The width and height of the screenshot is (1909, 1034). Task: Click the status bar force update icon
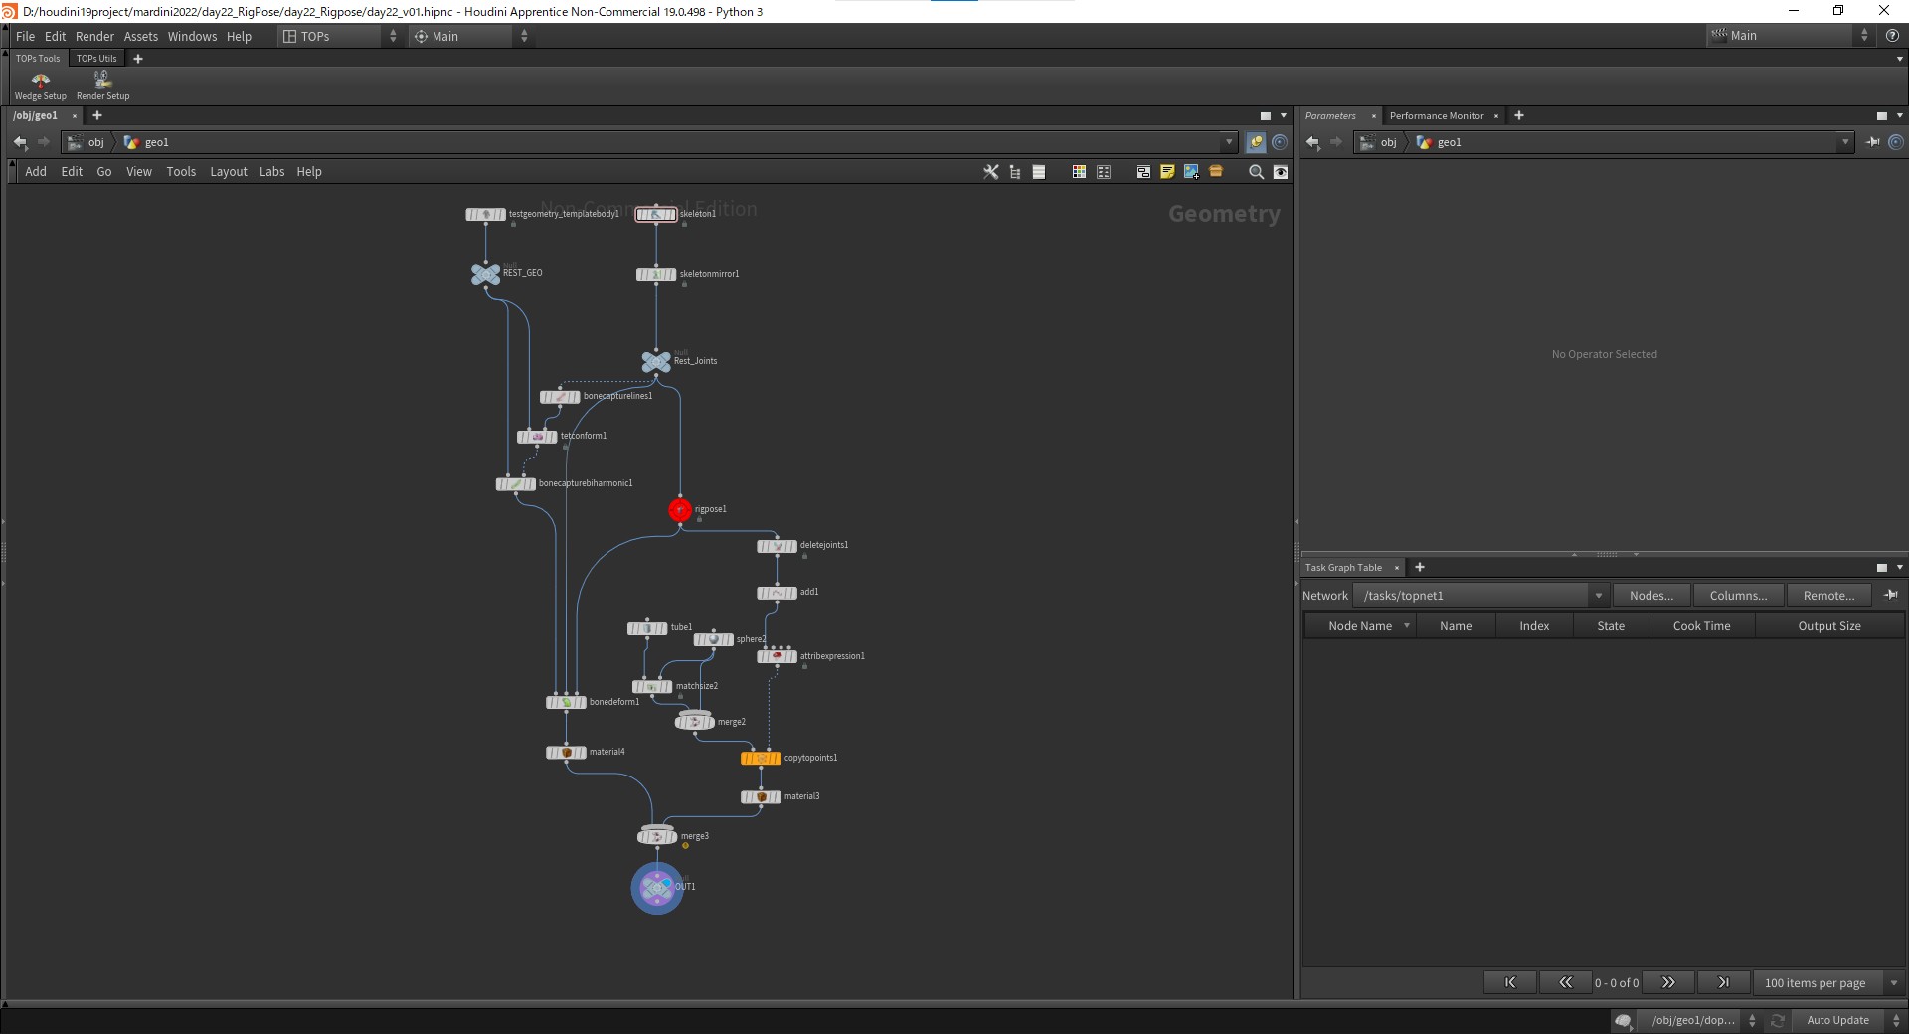pos(1778,1021)
